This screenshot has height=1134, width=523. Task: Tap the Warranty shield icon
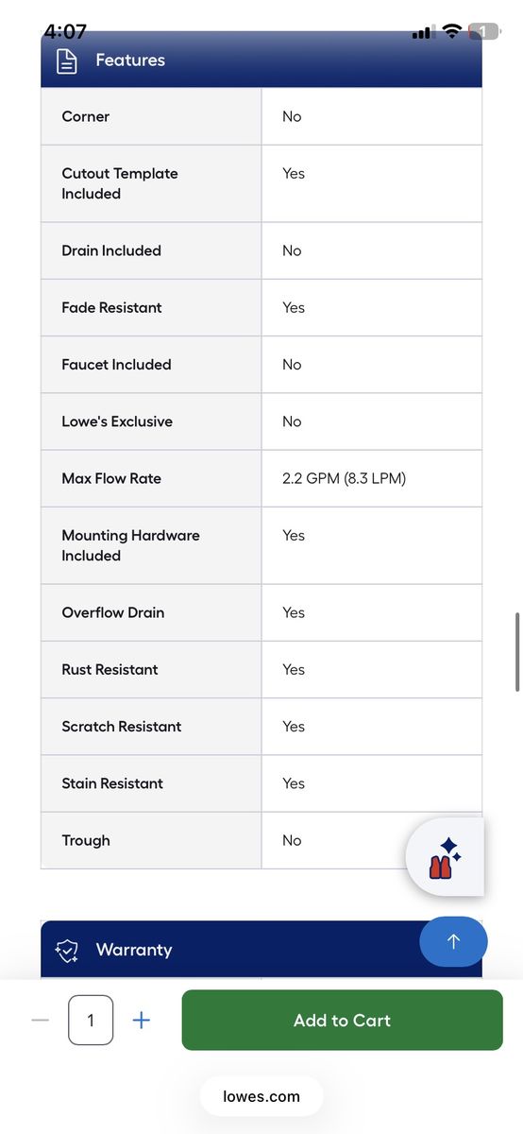coord(67,951)
